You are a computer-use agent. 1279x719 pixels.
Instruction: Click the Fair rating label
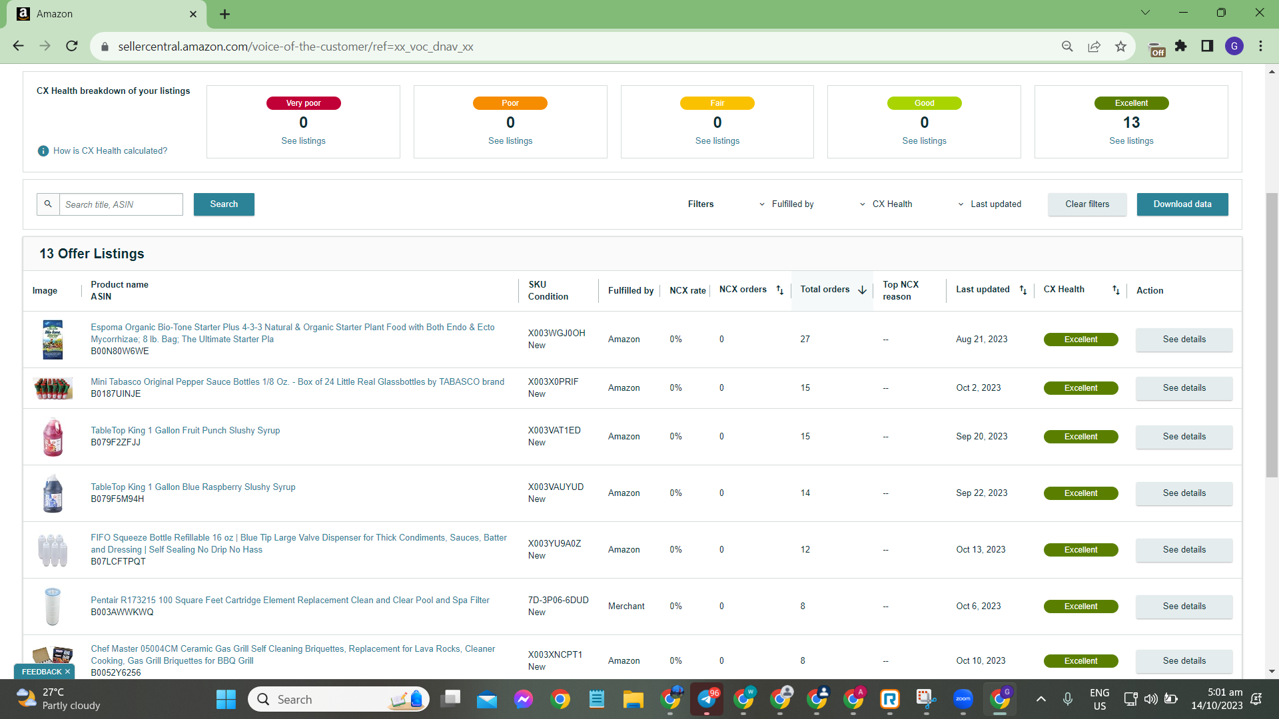(717, 103)
